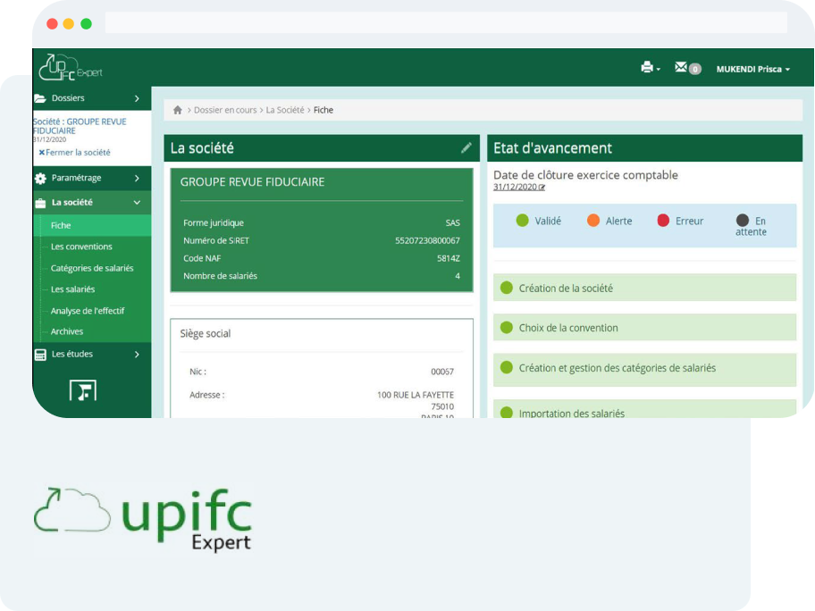Click the large upifc Expert logo below
Screen dimensions: 815x611
143,518
